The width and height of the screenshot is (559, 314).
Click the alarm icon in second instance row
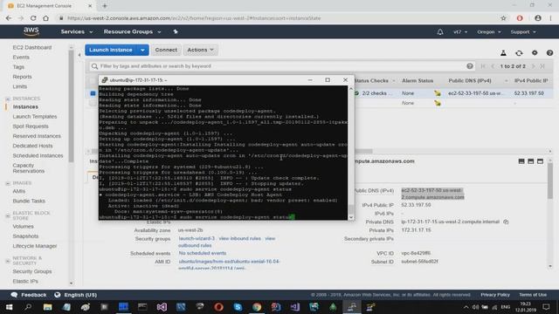[x=438, y=103]
